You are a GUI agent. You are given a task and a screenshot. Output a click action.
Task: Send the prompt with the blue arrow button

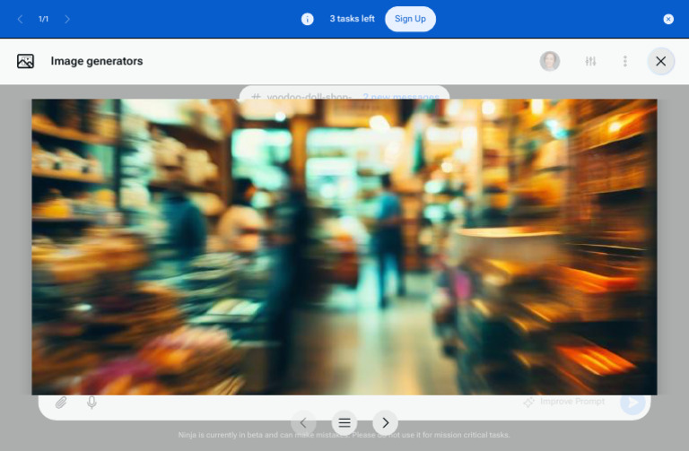click(632, 403)
